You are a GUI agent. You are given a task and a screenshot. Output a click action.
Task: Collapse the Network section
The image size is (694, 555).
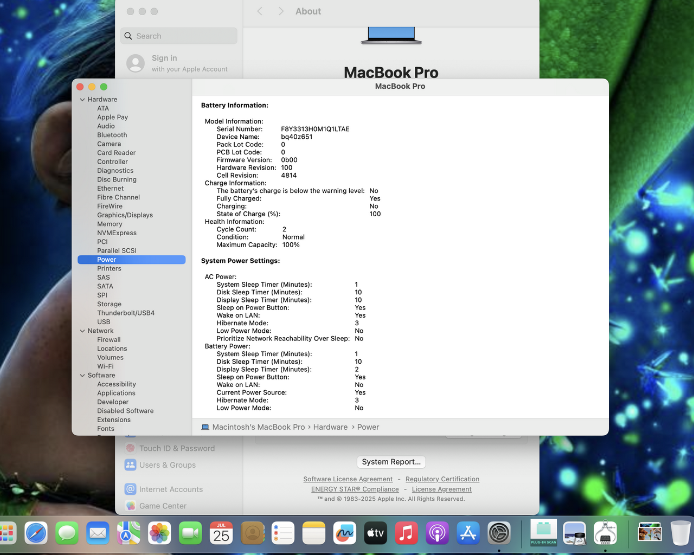(x=82, y=331)
